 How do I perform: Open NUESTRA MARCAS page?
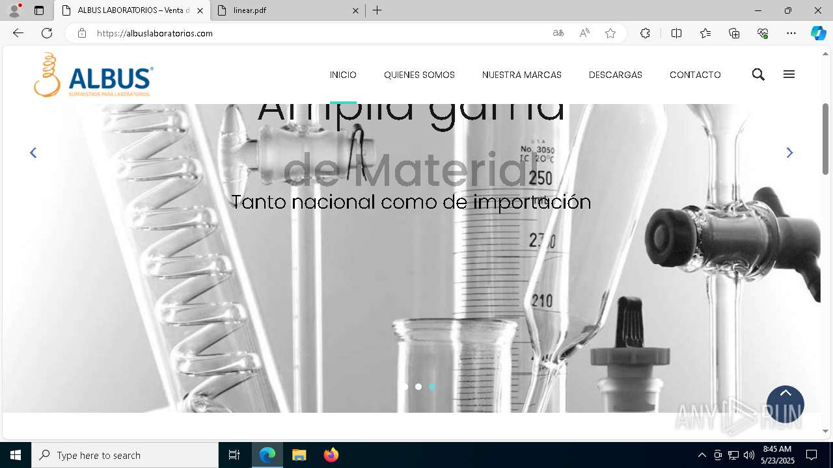pos(522,75)
